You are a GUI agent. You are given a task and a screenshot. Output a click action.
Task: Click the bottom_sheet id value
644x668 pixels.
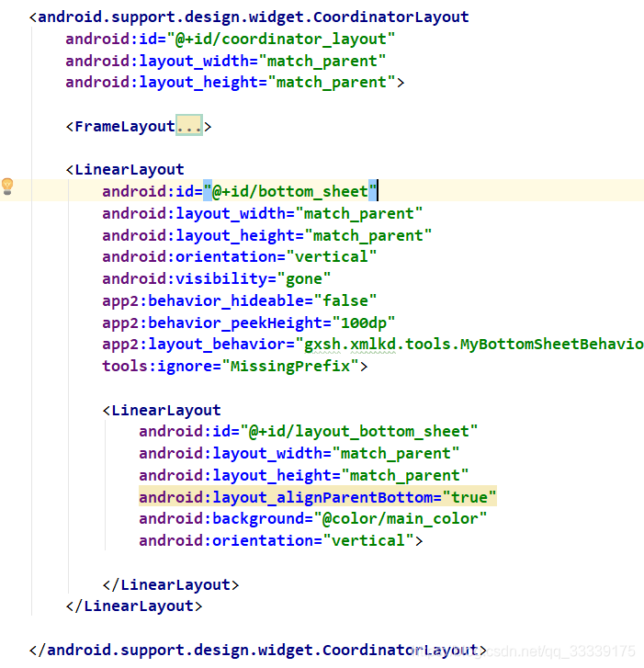click(x=290, y=191)
